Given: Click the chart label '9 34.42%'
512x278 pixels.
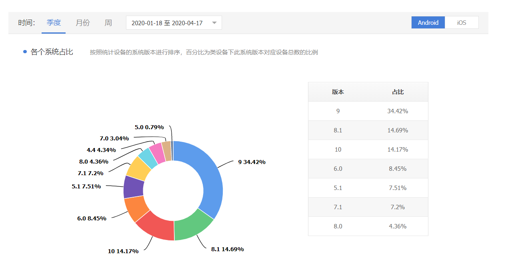Looking at the screenshot, I should tap(252, 162).
